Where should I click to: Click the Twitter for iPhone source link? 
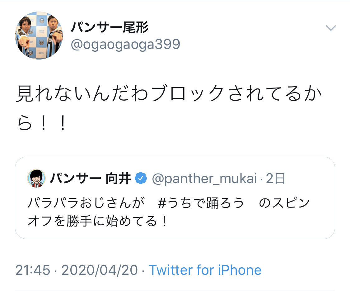(x=205, y=270)
